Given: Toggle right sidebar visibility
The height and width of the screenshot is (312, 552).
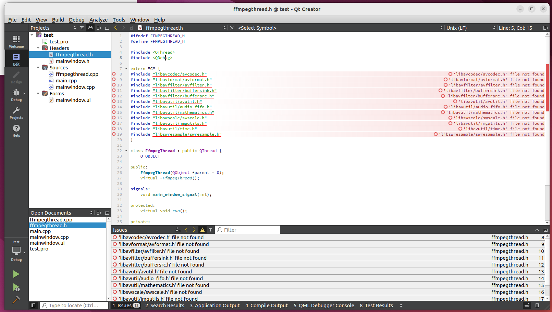Looking at the screenshot, I should pos(537,305).
